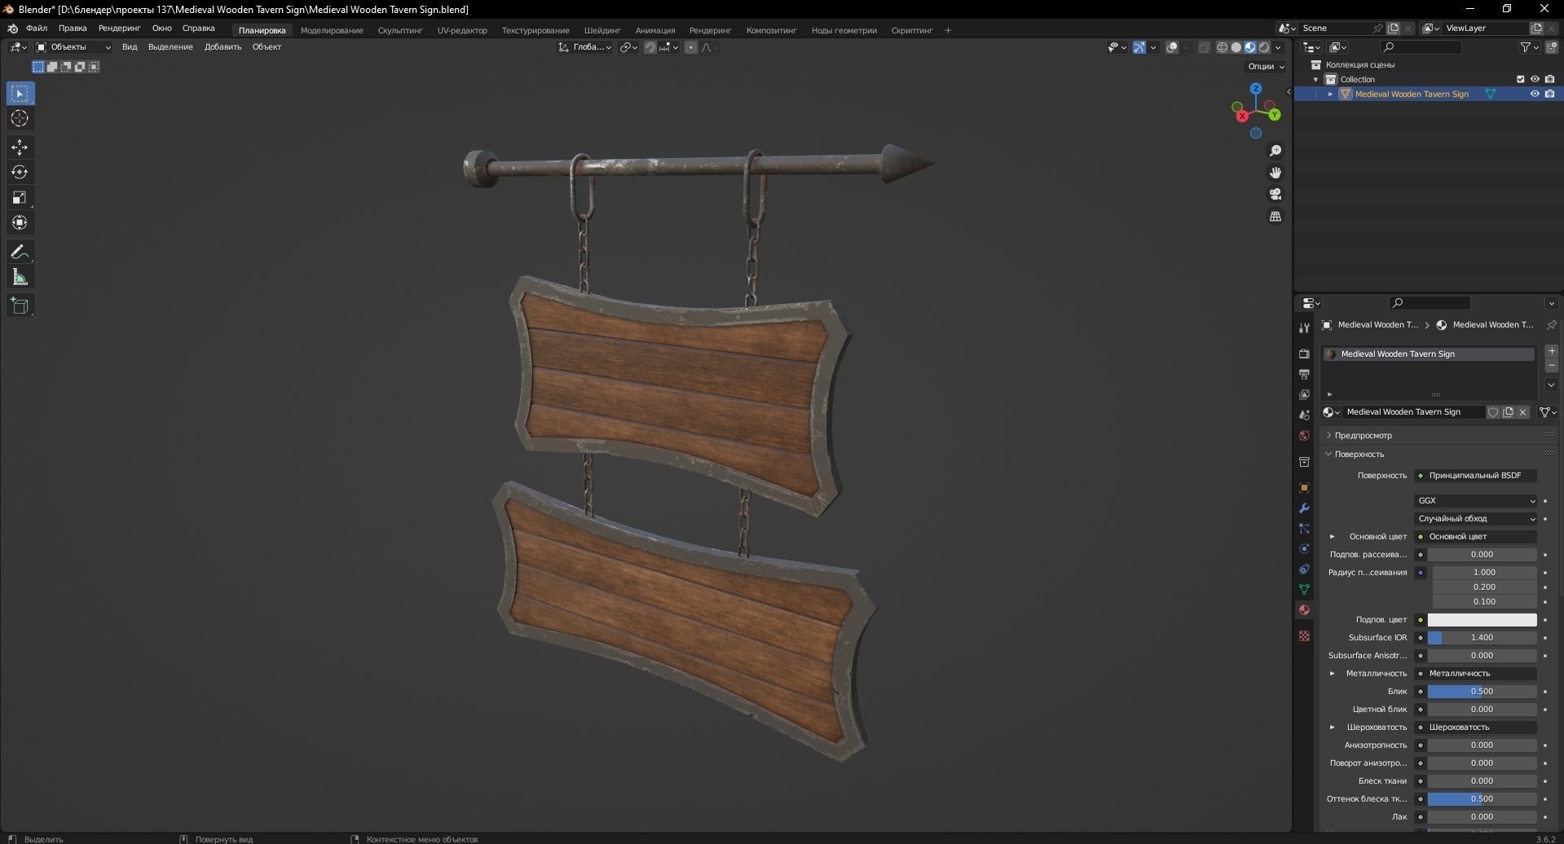Open the Options dropdown in viewport
This screenshot has height=844, width=1564.
point(1266,67)
